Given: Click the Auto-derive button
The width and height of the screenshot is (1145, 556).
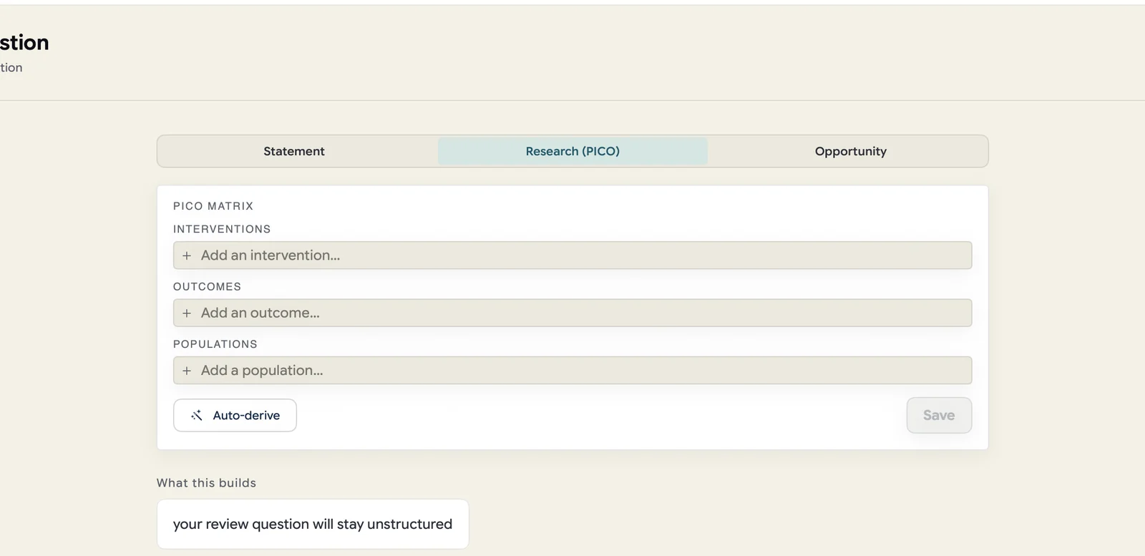Looking at the screenshot, I should (x=235, y=415).
